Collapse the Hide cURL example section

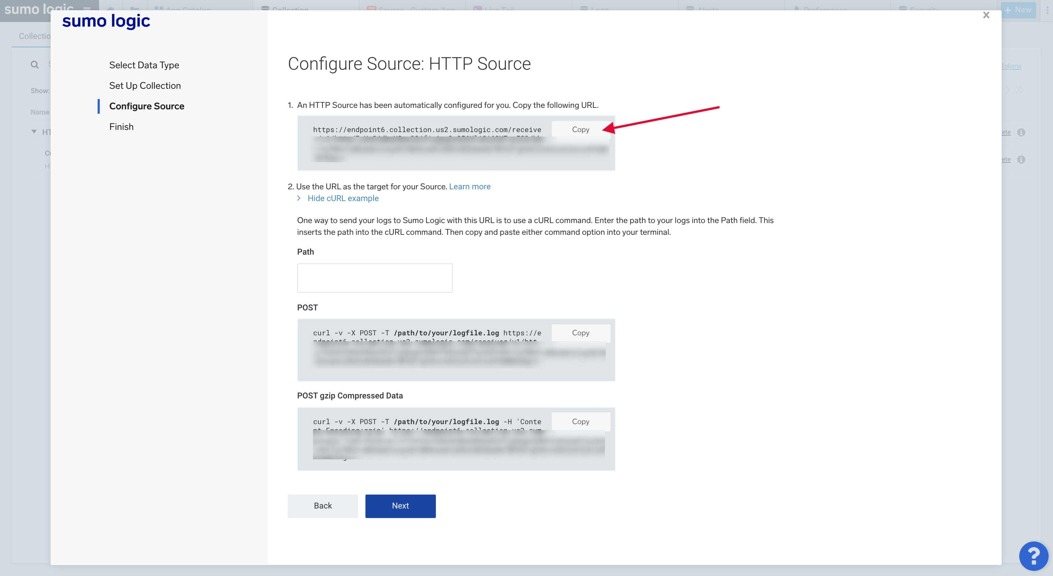coord(343,198)
